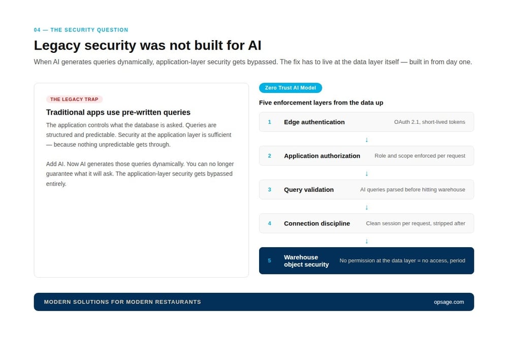This screenshot has width=508, height=338.
Task: Click the number 5 step marker
Action: [270, 261]
